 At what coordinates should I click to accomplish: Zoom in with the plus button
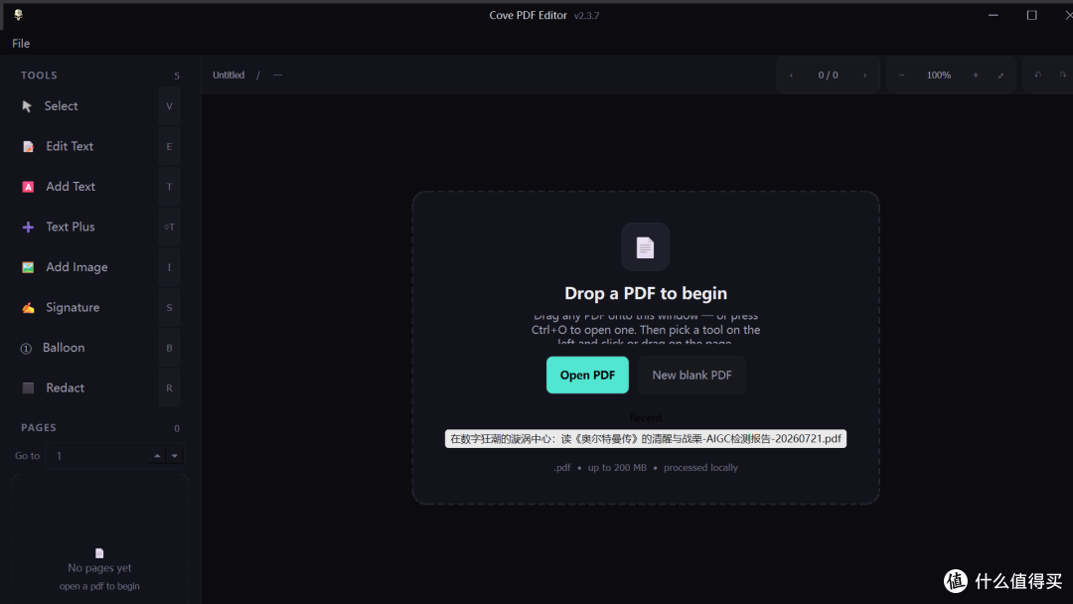pos(976,75)
